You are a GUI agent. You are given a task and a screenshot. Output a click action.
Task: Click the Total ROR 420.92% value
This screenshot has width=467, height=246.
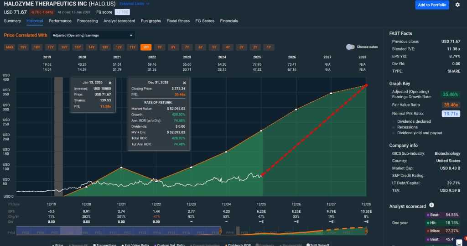coord(178,138)
